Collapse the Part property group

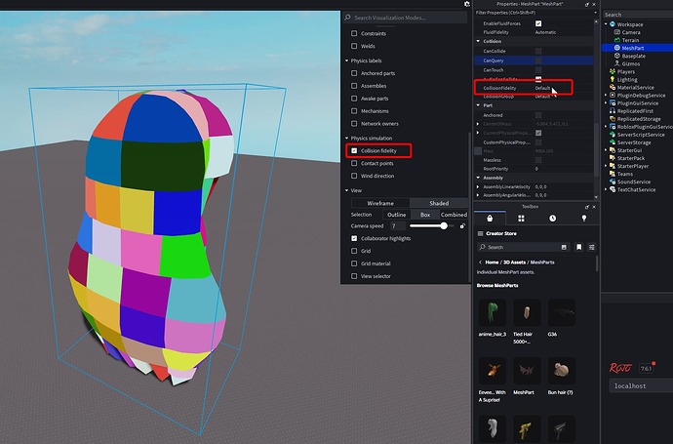(x=478, y=105)
